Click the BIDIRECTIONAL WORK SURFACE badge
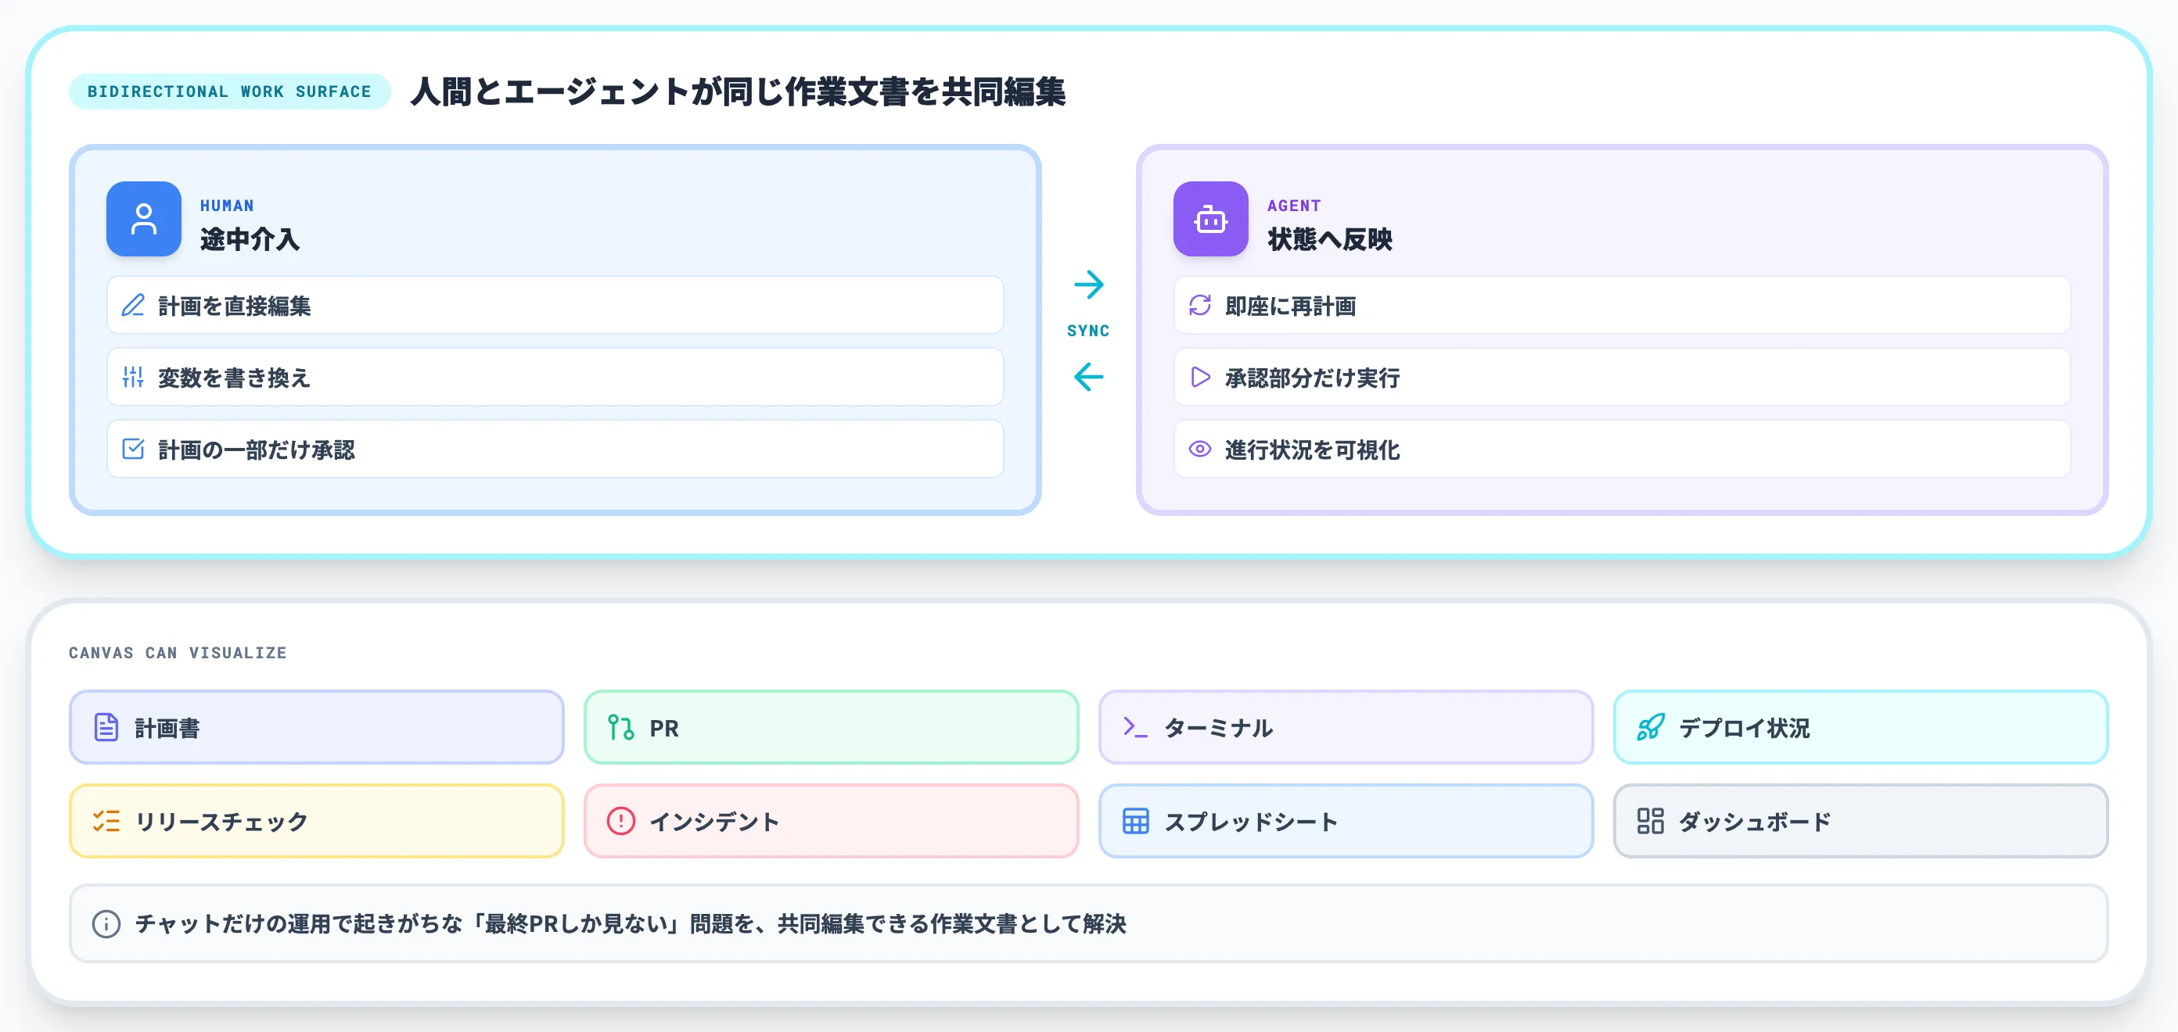The height and width of the screenshot is (1032, 2178). pos(229,91)
